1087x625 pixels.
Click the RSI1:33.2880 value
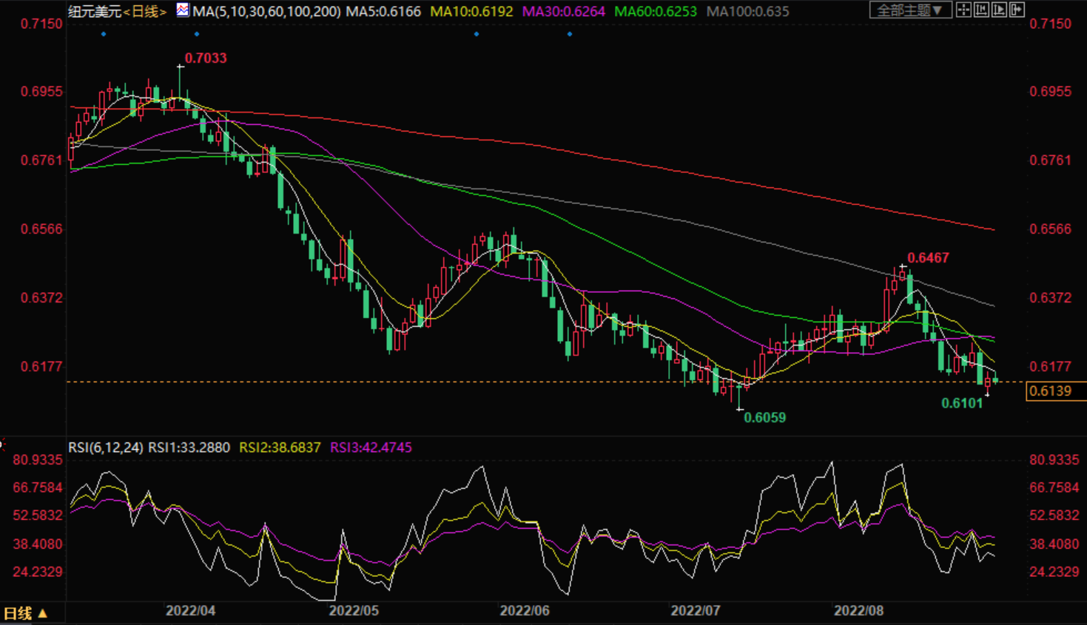tap(189, 447)
